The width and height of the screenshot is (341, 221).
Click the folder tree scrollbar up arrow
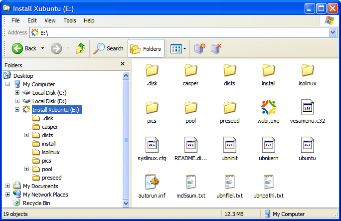(126, 75)
